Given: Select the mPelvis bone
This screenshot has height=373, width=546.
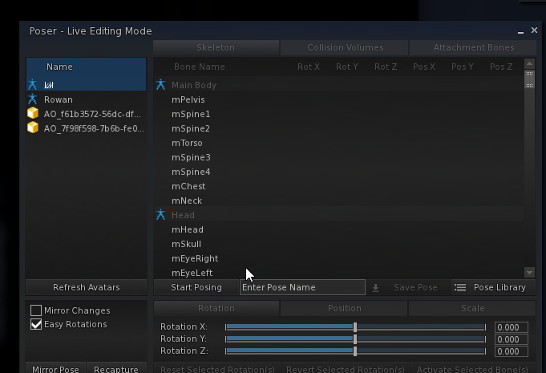Looking at the screenshot, I should (x=339, y=99).
